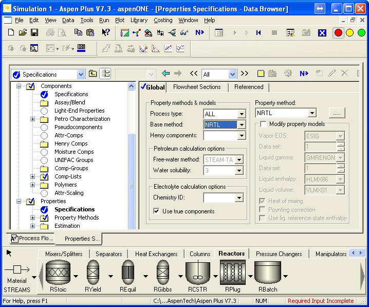Select Estimation in the tree

pos(67,226)
